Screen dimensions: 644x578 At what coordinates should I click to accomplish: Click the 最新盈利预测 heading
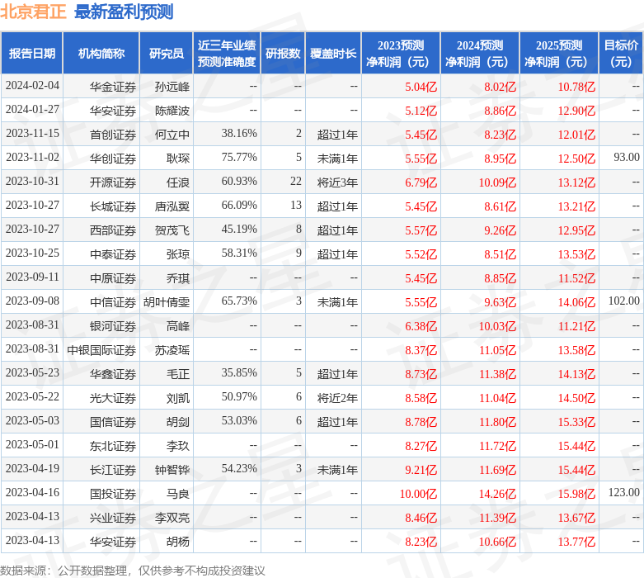point(124,12)
